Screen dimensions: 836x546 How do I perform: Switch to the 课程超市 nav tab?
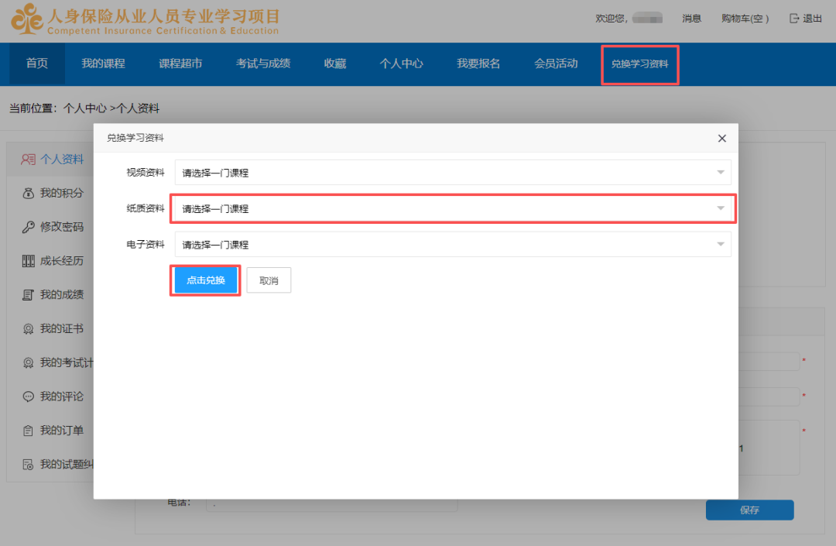180,64
